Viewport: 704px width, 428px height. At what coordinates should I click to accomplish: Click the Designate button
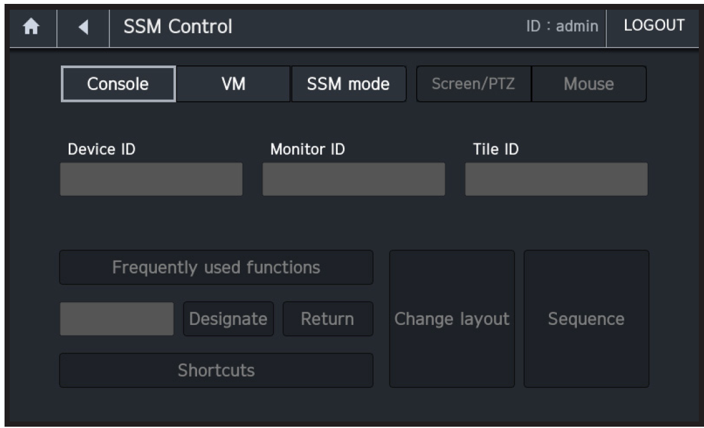(228, 319)
